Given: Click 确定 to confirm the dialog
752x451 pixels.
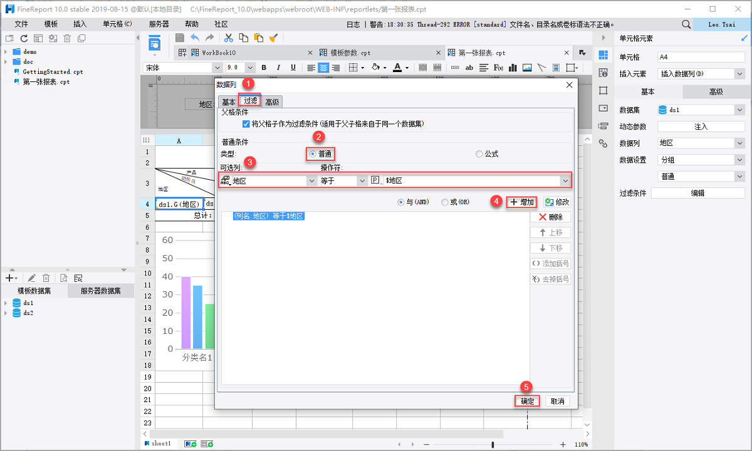Looking at the screenshot, I should [x=527, y=401].
